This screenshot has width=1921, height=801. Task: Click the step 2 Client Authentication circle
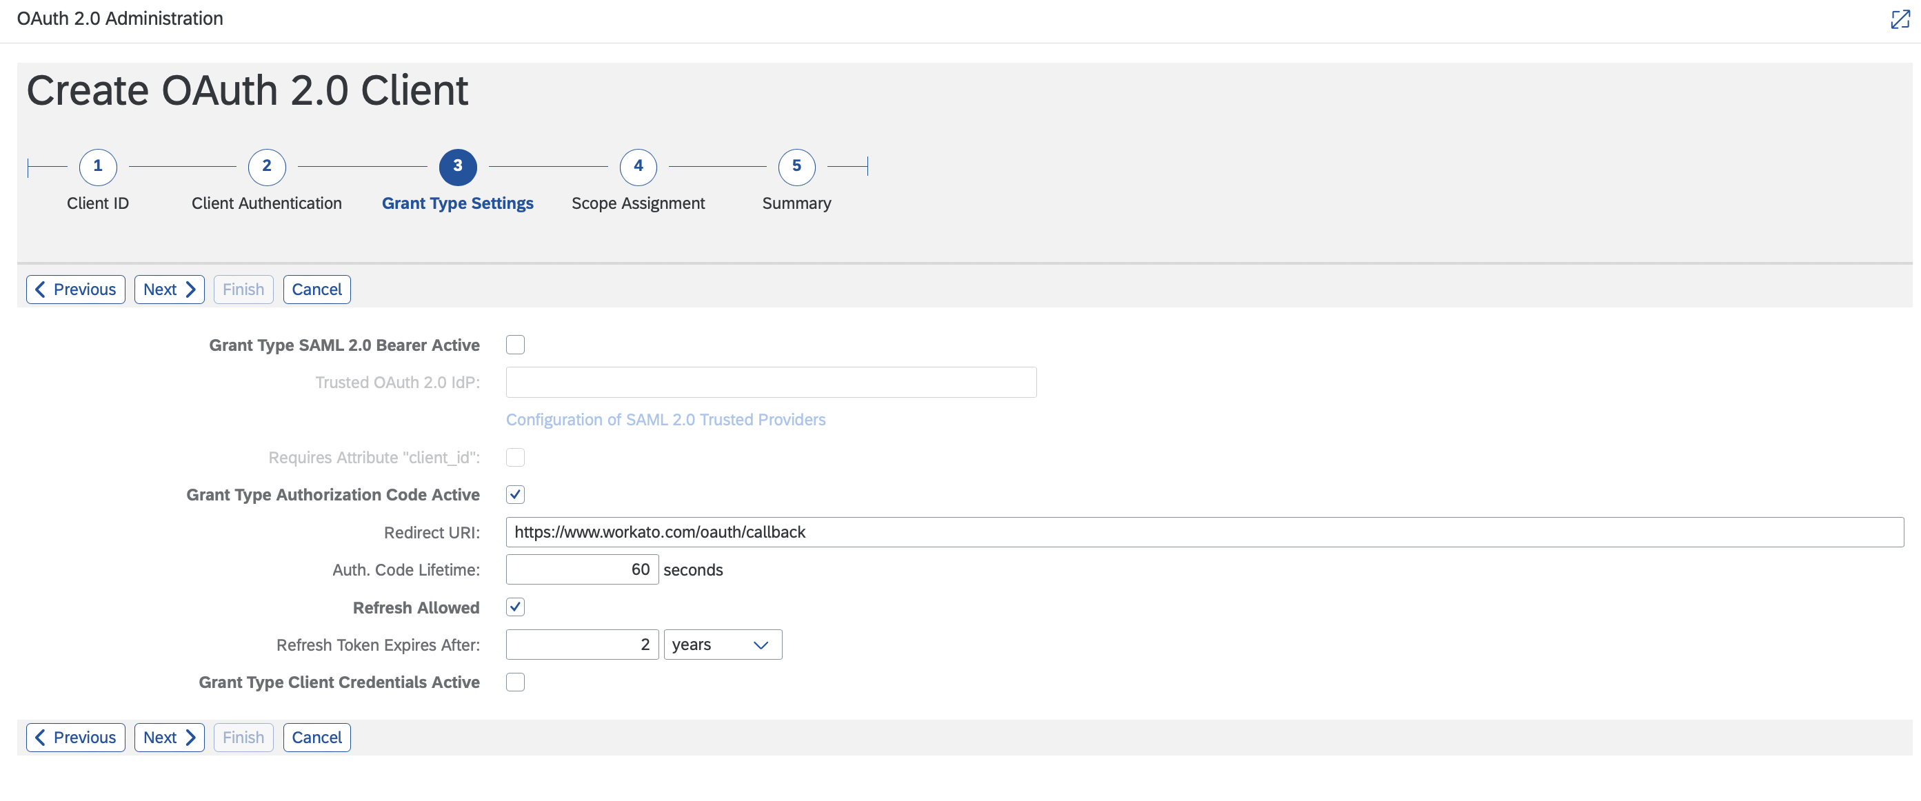266,167
